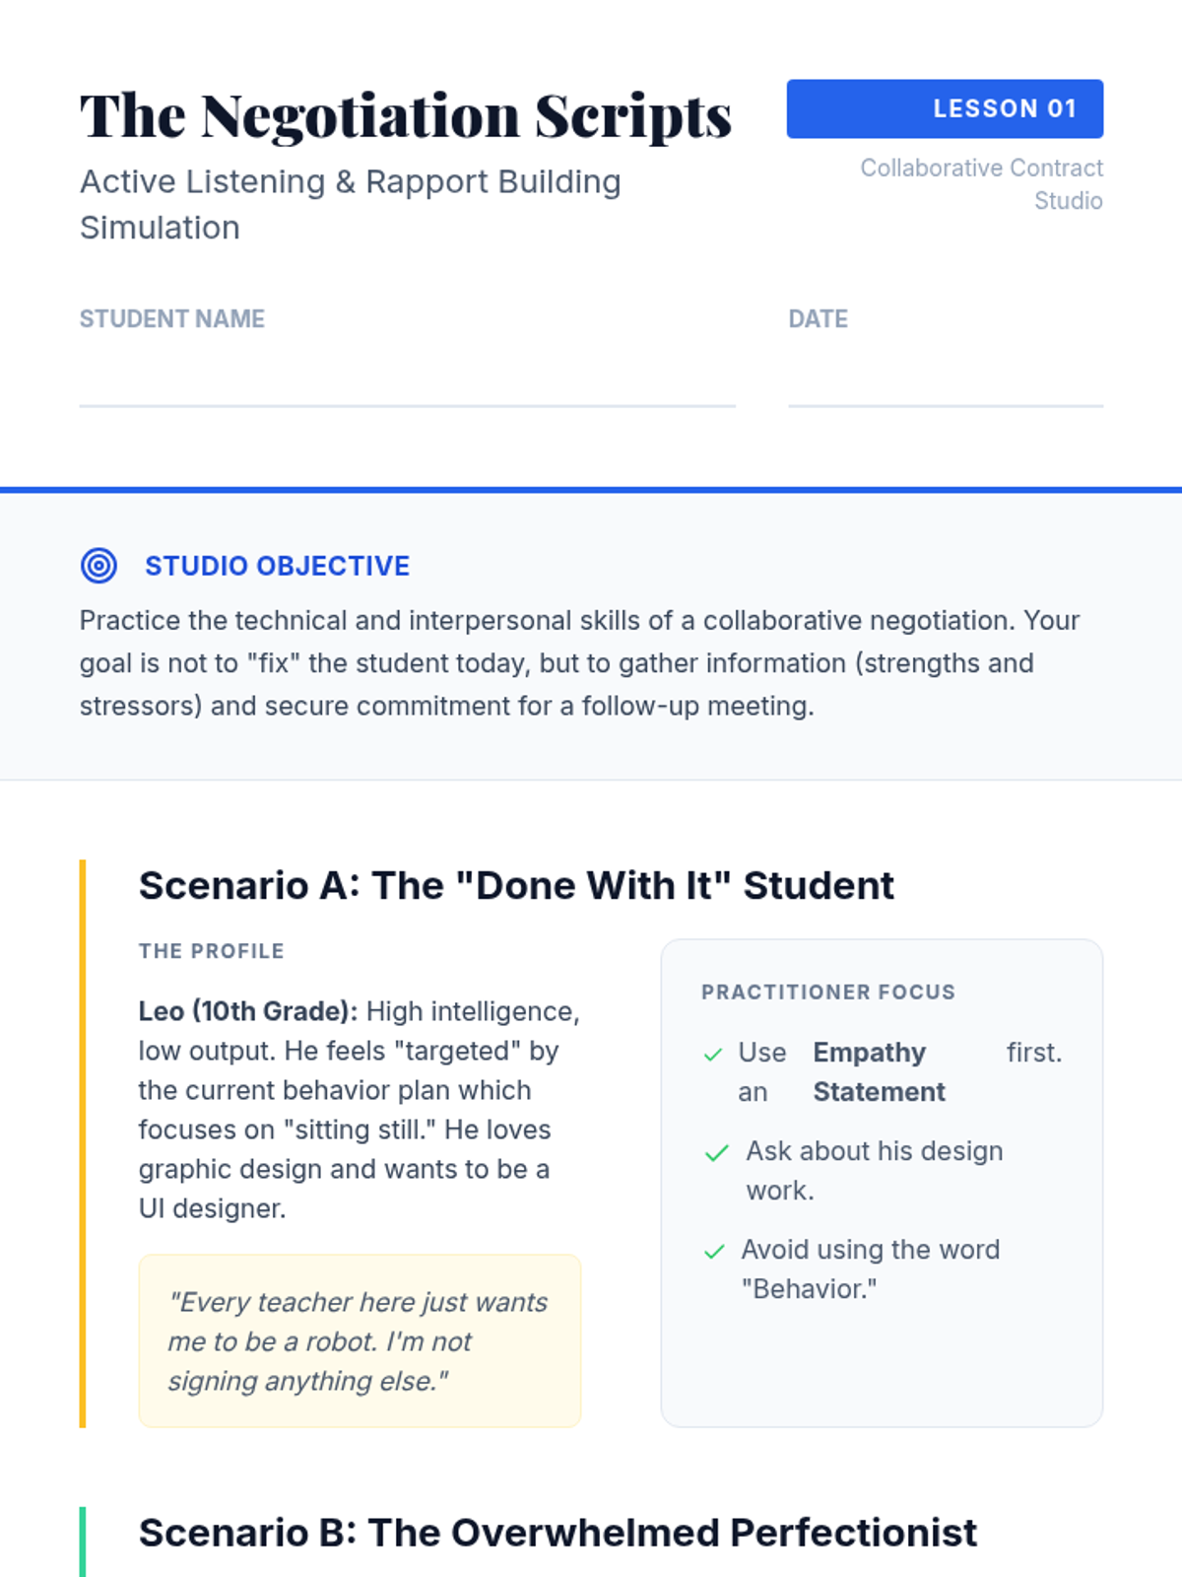Viewport: 1182px width, 1577px height.
Task: Click the yellow Scenario A accent bar
Action: pyautogui.click(x=83, y=1143)
